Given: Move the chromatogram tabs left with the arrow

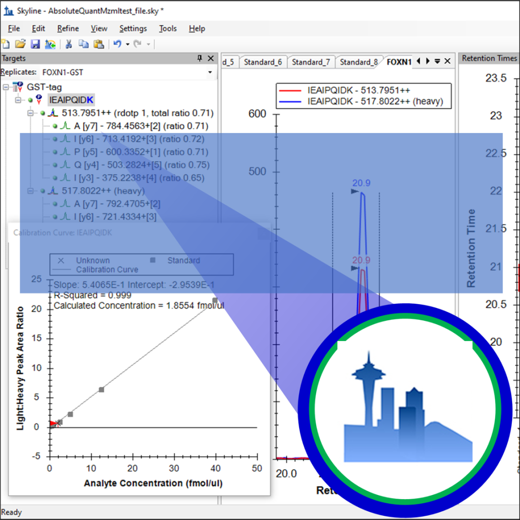Looking at the screenshot, I should (419, 61).
